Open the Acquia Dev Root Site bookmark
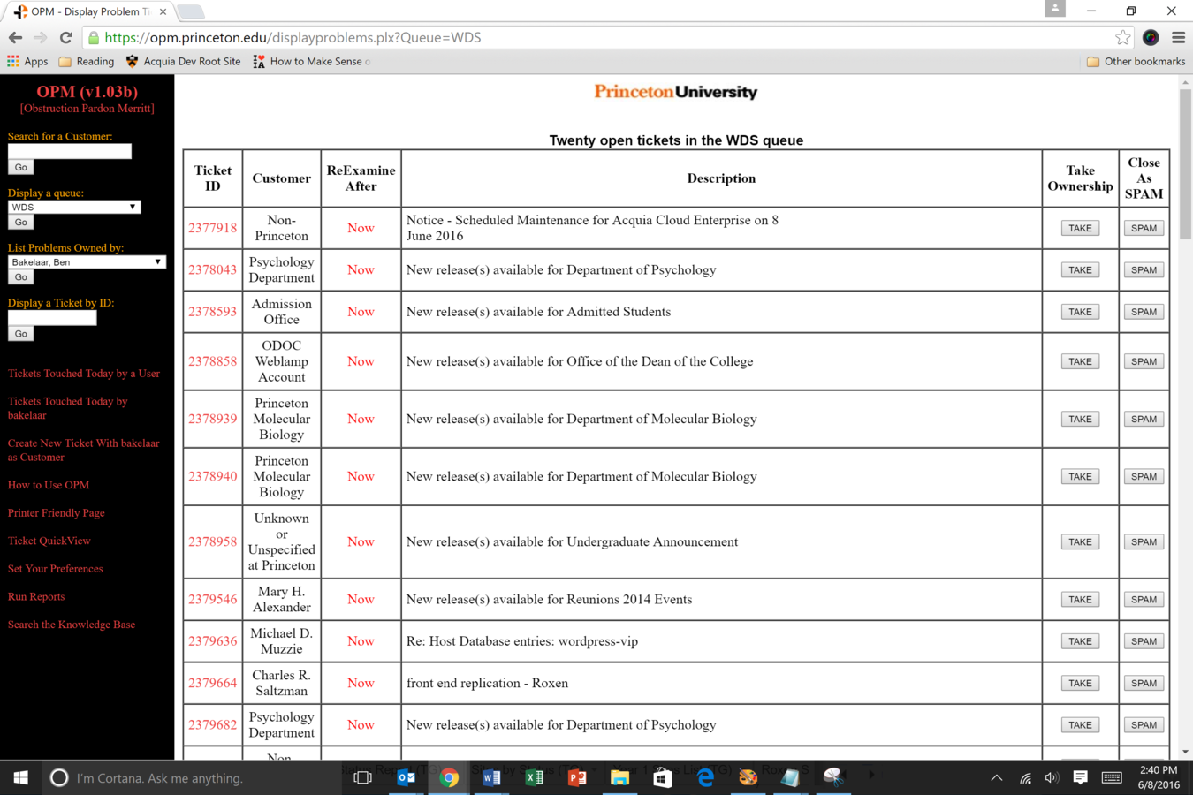Viewport: 1193px width, 795px height. click(183, 62)
